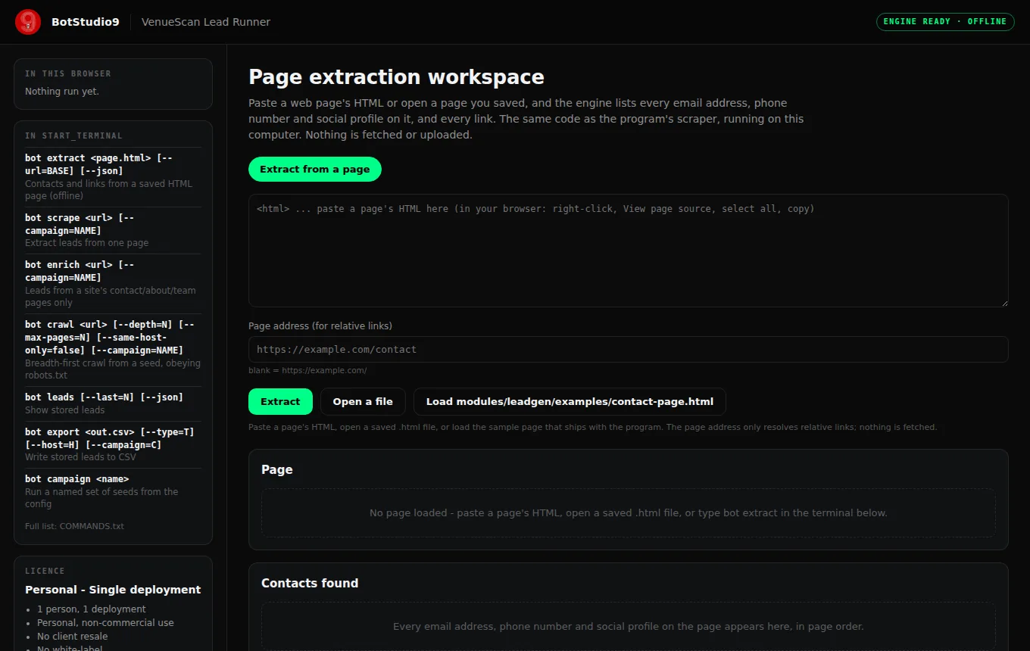Click the red BotStudio9 logo icon
1030x651 pixels.
[x=28, y=22]
